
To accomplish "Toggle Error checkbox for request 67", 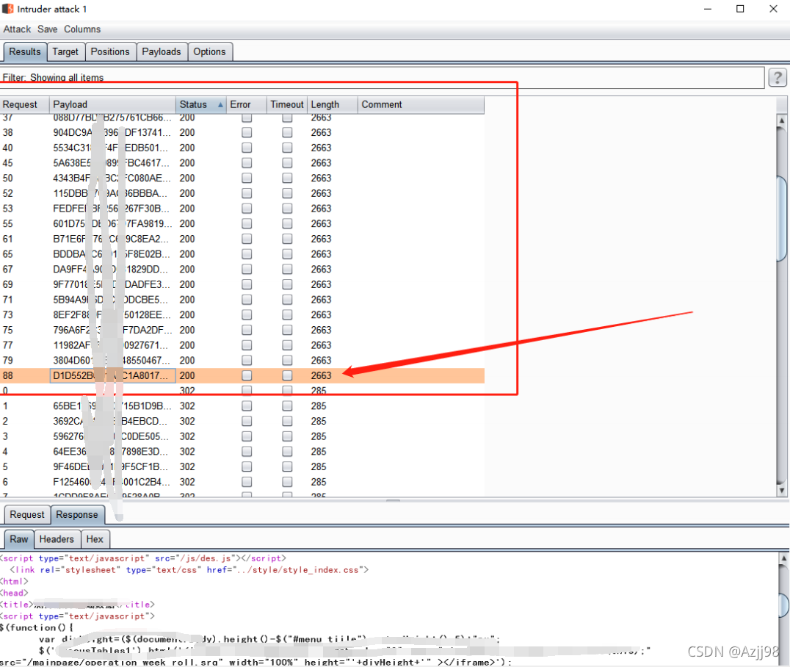I will [247, 269].
